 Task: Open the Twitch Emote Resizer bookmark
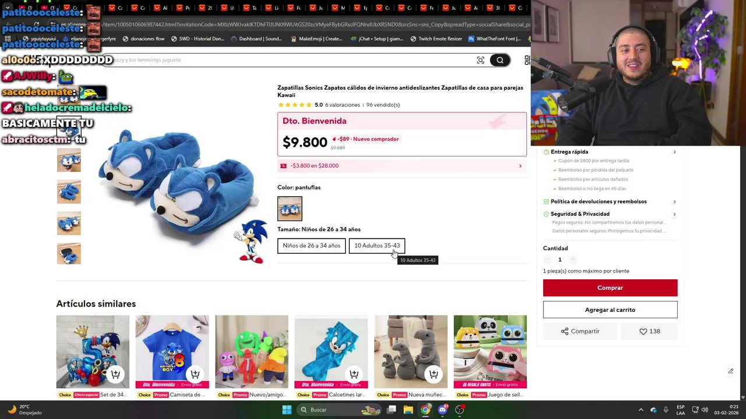(x=436, y=39)
